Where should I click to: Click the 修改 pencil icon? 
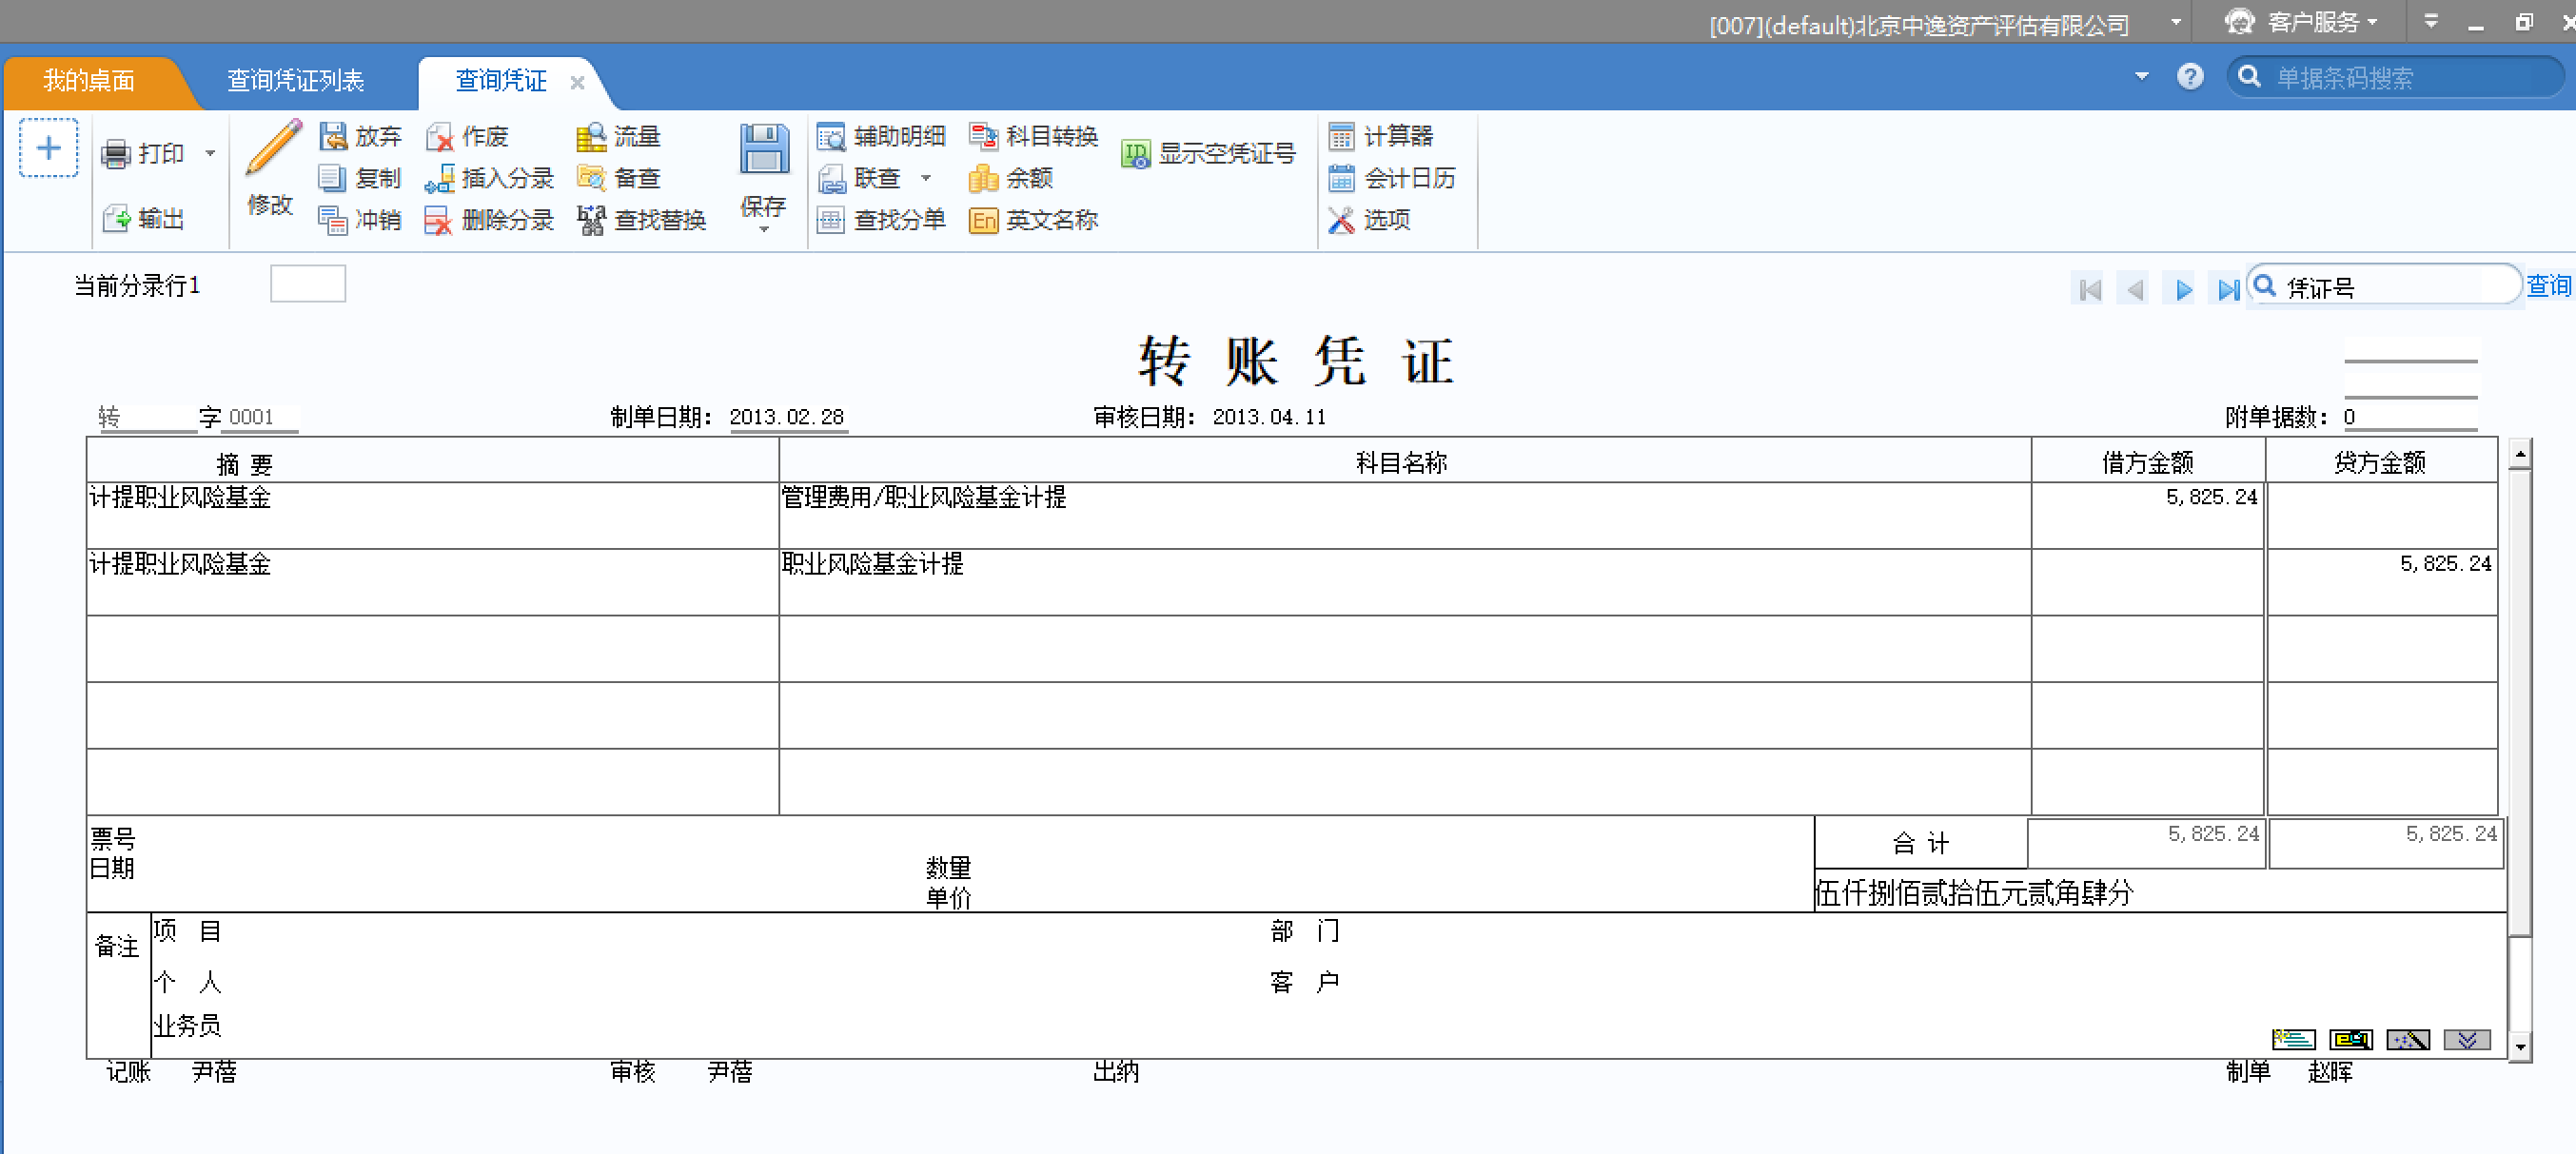273,149
